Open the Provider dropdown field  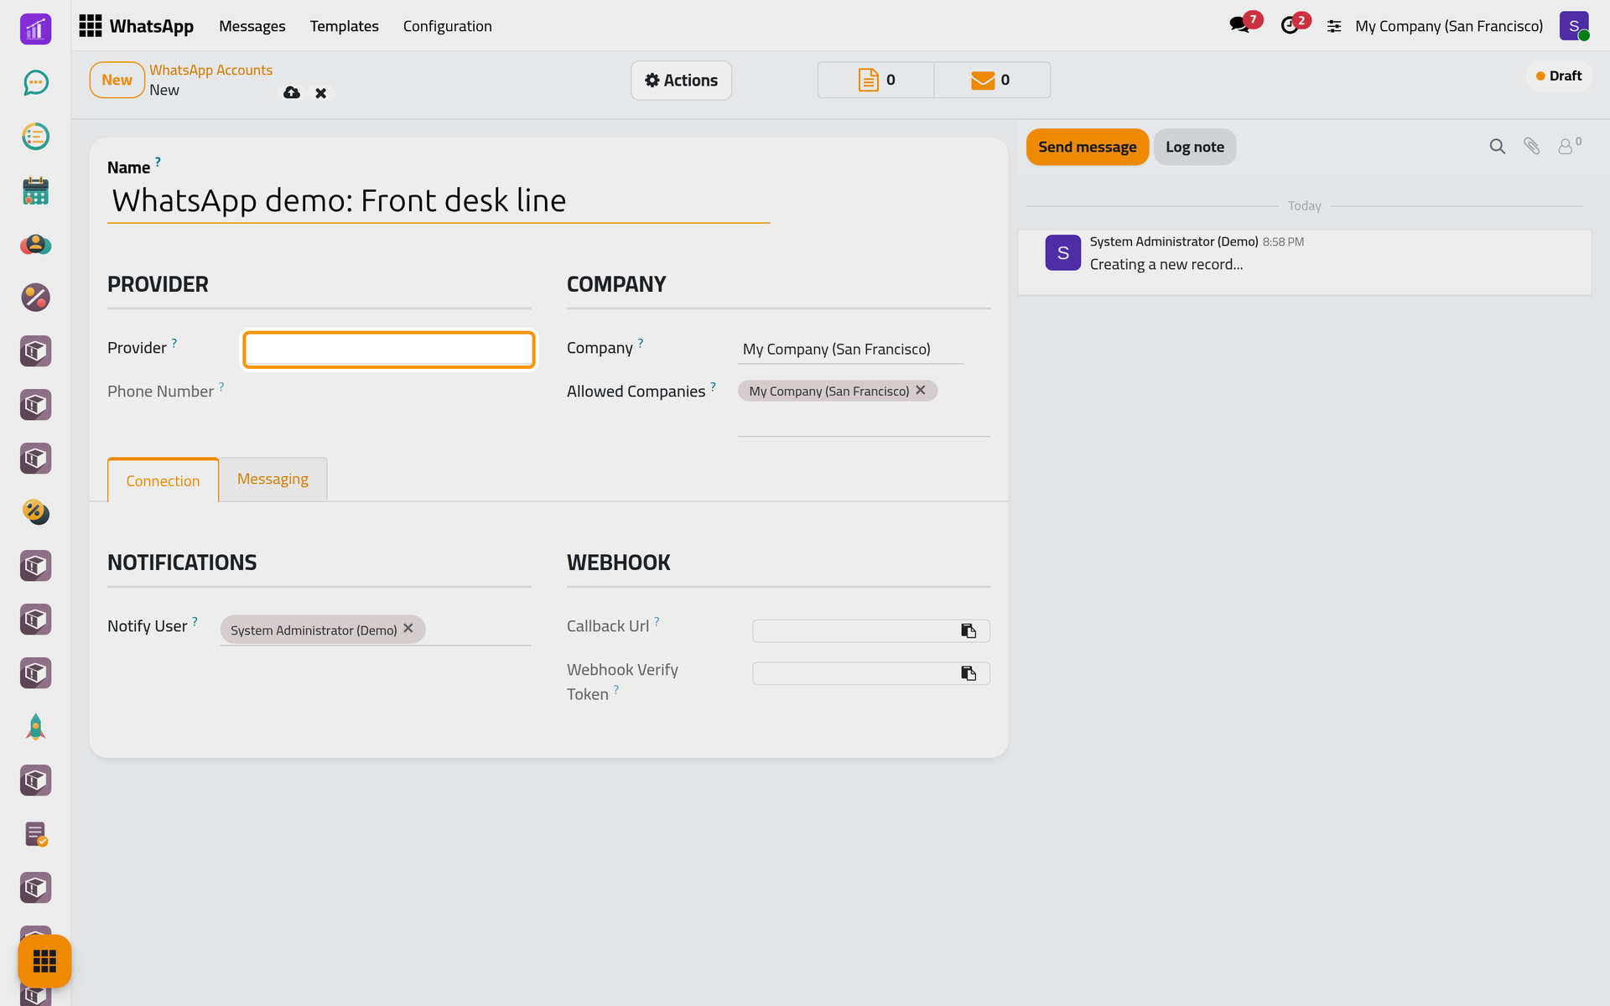[389, 349]
